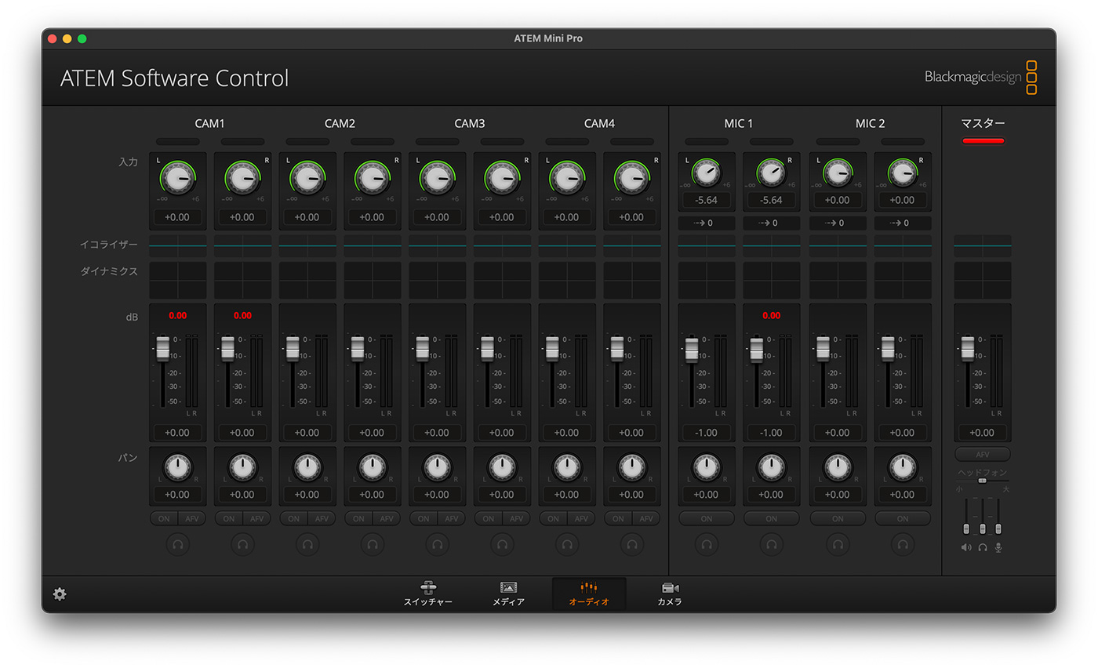Turn ON MIC 1 left channel

click(707, 518)
